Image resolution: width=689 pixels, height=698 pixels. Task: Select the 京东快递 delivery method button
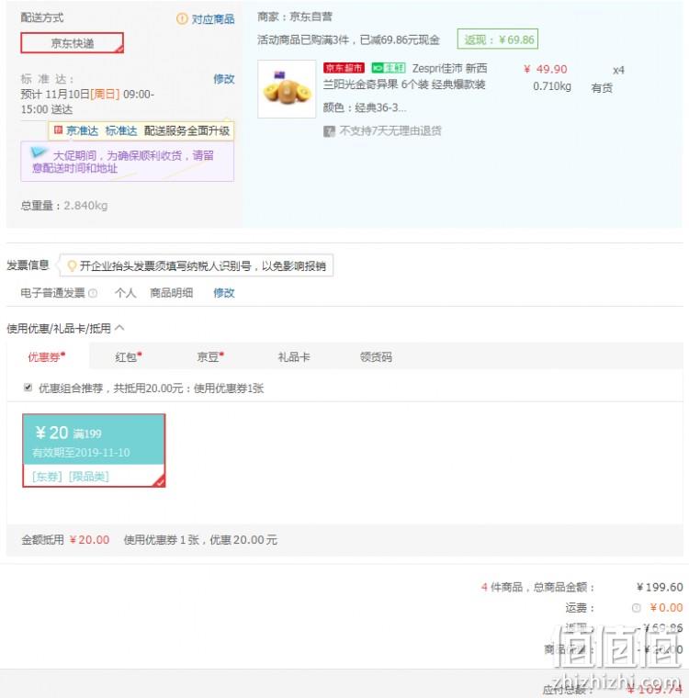pos(73,43)
